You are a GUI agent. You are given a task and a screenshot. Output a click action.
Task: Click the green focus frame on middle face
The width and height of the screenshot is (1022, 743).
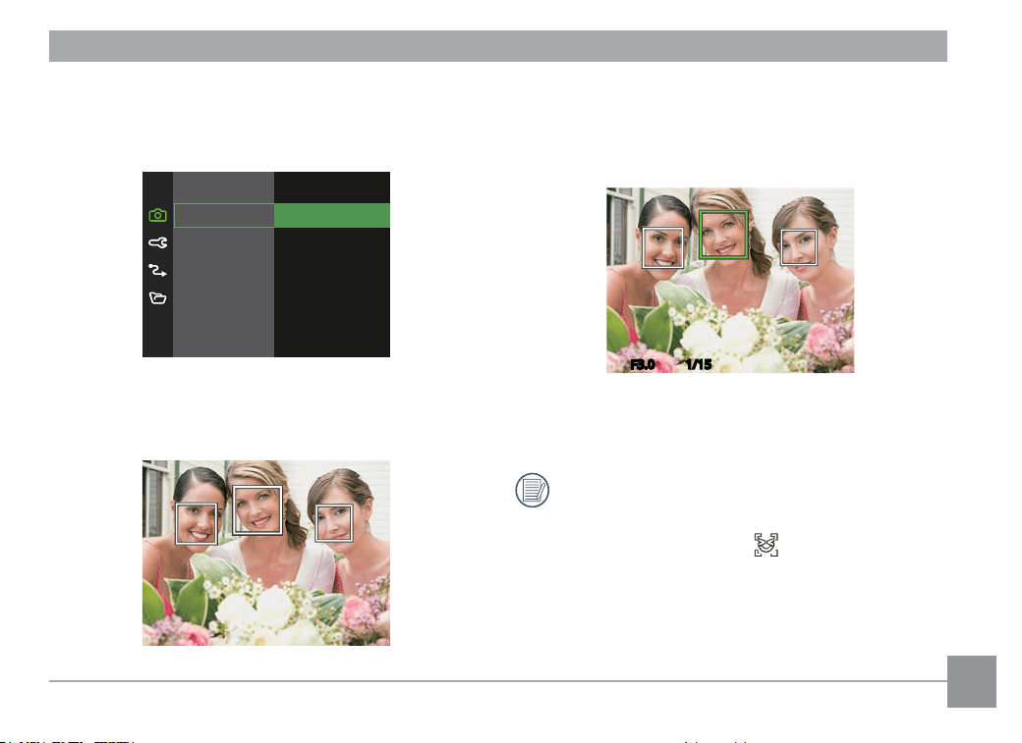[x=723, y=236]
